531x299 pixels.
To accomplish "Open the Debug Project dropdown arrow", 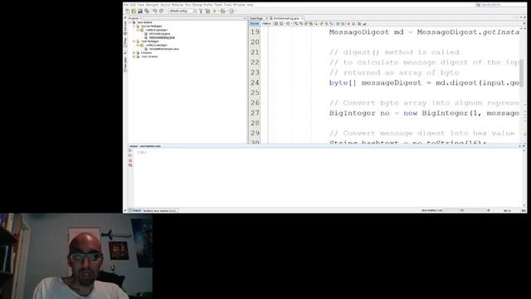I will pos(227,11).
